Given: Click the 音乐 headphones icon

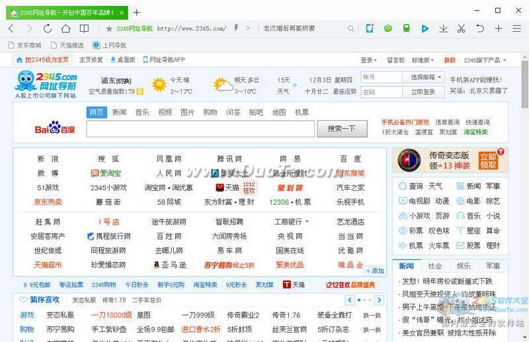Looking at the screenshot, I should pyautogui.click(x=460, y=216).
